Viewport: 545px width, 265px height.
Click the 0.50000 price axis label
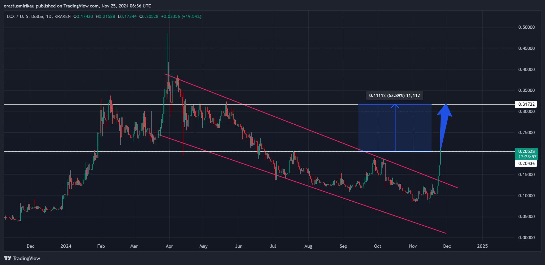tap(526, 27)
